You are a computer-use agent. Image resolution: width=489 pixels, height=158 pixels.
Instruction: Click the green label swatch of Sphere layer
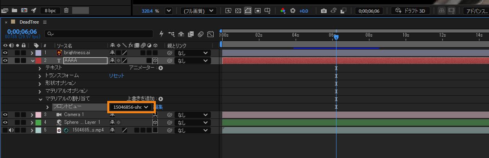[38, 123]
